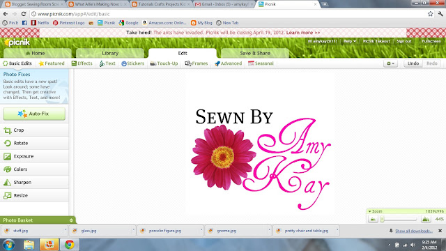The width and height of the screenshot is (446, 251).
Task: Open the Resize tool
Action: 34,195
